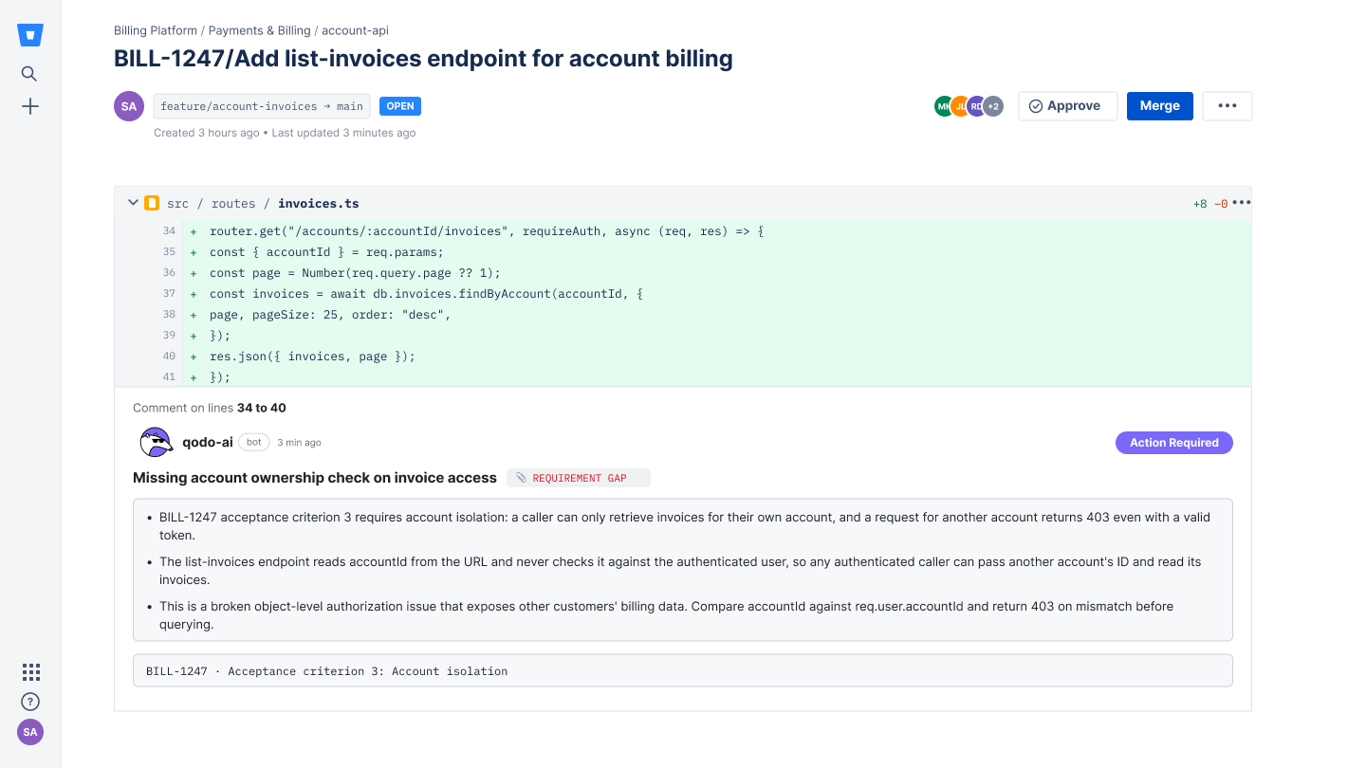The width and height of the screenshot is (1366, 768).
Task: Click the qodo-ai bot avatar
Action: pos(156,443)
